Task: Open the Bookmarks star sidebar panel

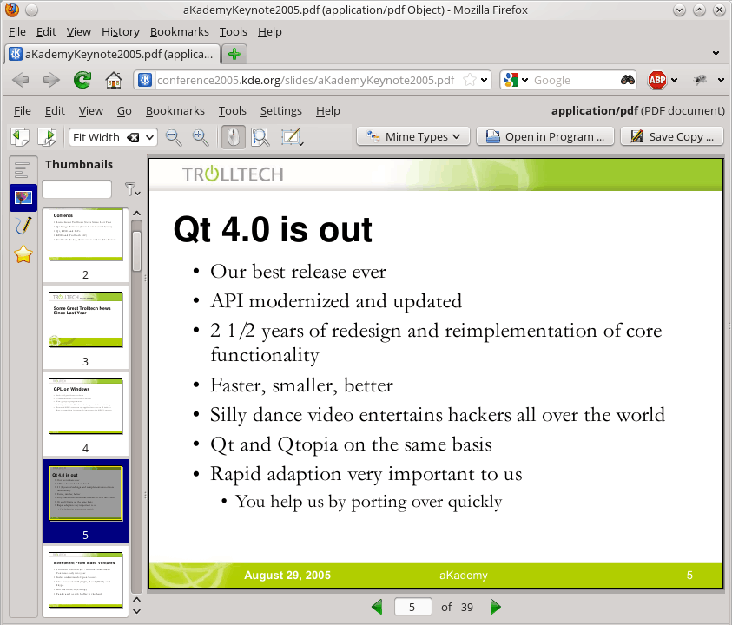Action: pyautogui.click(x=23, y=254)
